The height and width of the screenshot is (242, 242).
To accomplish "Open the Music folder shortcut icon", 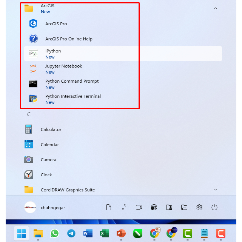I will [x=124, y=207].
